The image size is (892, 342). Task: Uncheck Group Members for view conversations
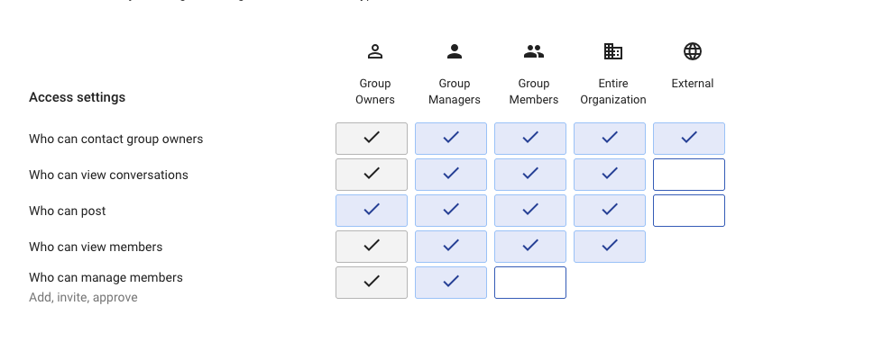click(x=530, y=175)
